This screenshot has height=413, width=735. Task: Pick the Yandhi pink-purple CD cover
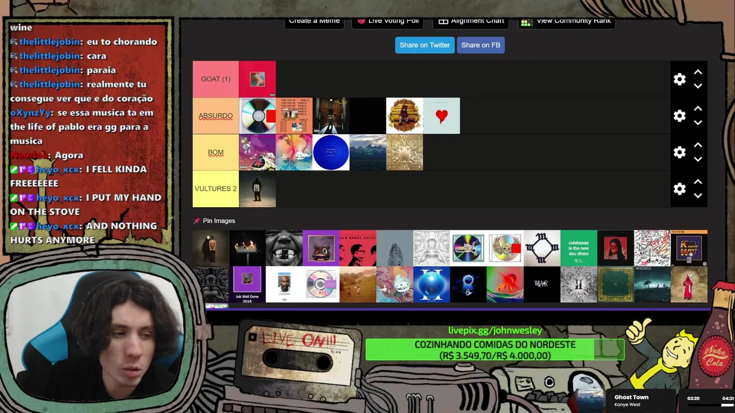(x=321, y=285)
